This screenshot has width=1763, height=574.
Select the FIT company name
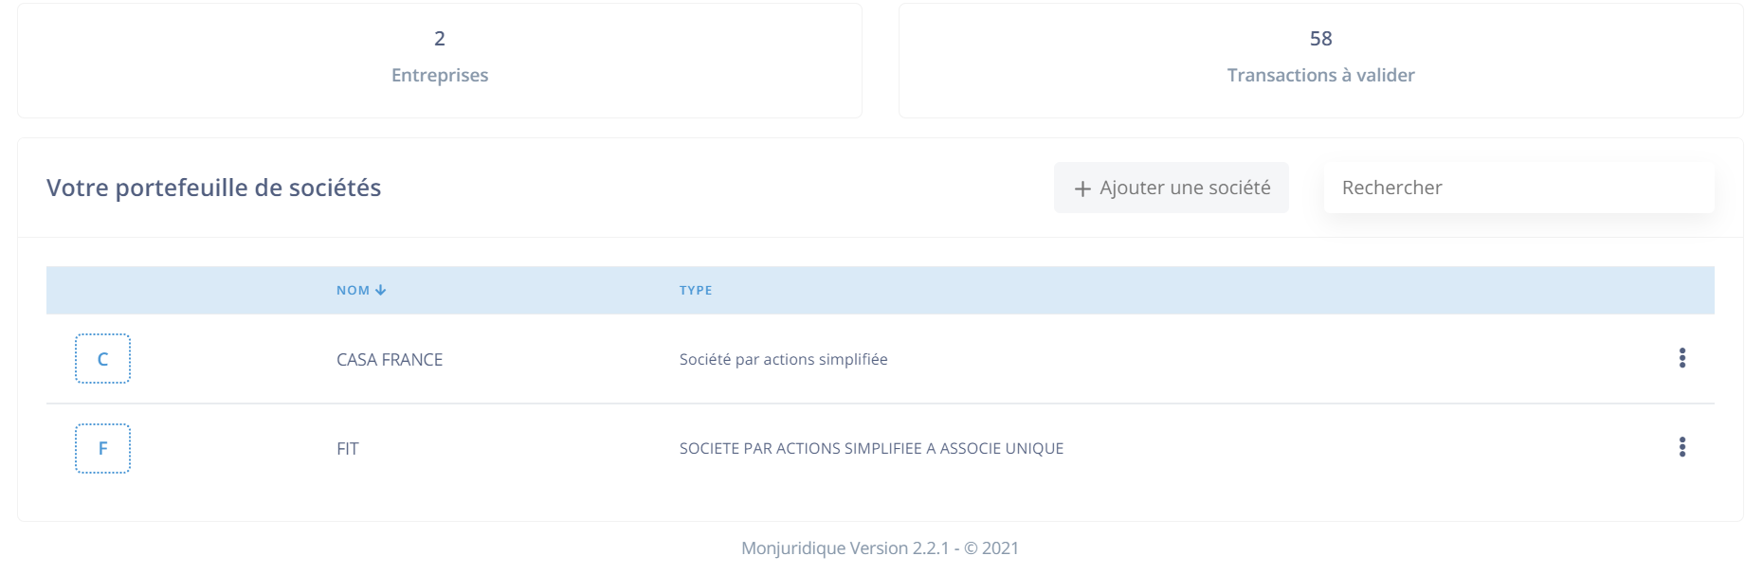[348, 449]
